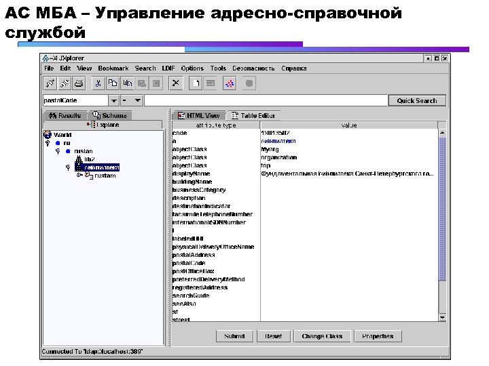This screenshot has height=366, width=489.
Task: Open the Edit menu
Action: click(65, 68)
